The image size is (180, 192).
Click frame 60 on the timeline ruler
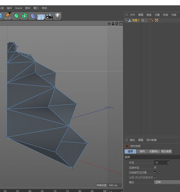click(x=30, y=191)
